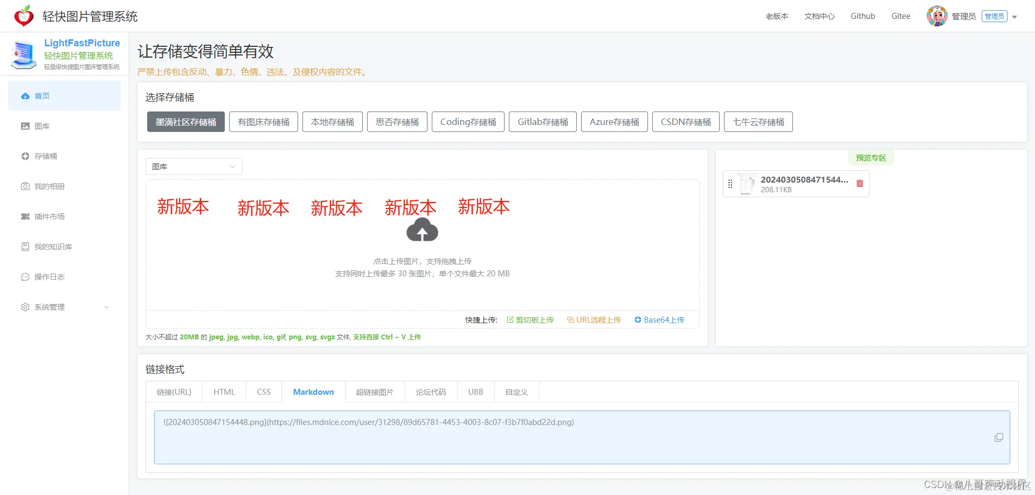Switch to the HTML link format tab

point(224,392)
